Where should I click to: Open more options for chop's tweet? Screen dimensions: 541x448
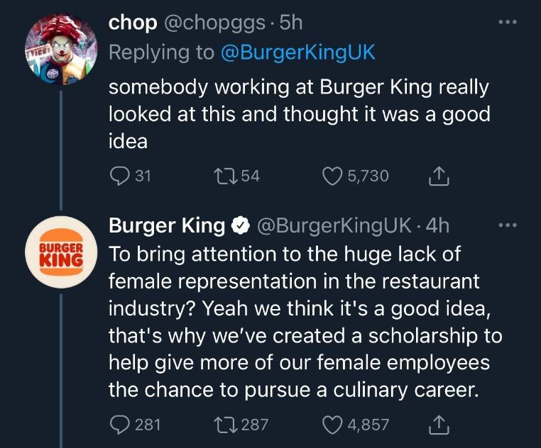click(x=506, y=21)
